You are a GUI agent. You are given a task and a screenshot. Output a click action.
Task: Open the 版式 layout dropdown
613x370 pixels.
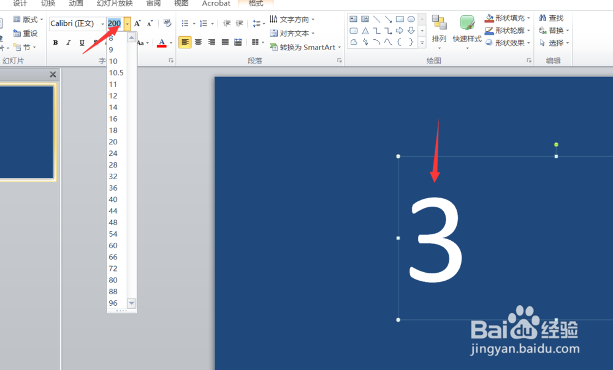(28, 19)
